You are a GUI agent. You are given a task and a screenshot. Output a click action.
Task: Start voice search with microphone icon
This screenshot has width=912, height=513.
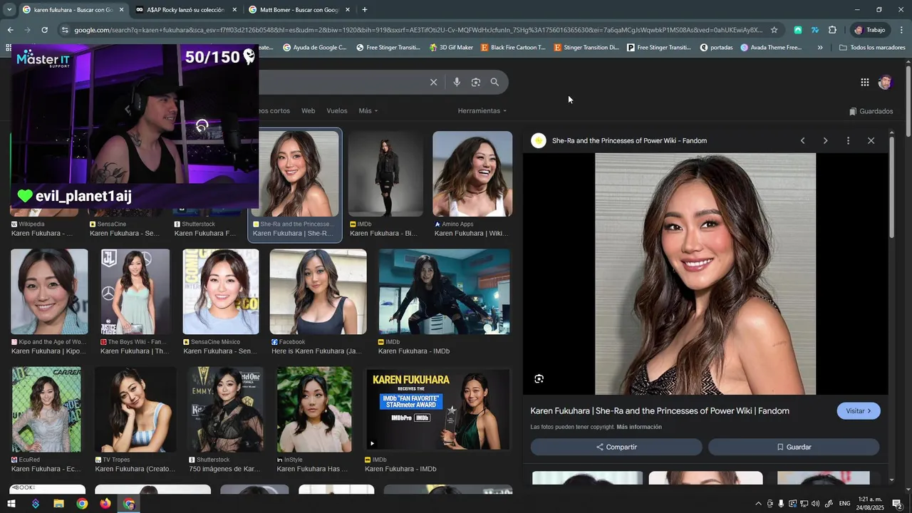coord(457,82)
